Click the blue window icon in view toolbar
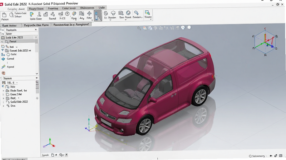The height and width of the screenshot is (160, 286). tap(150, 28)
